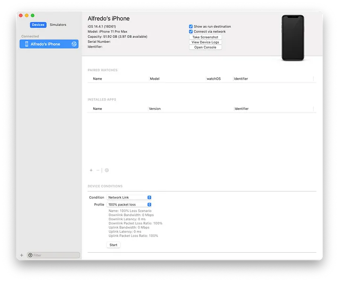The image size is (339, 282).
Task: Click the 'Uplink Latency: 0 ms' text
Action: point(125,232)
